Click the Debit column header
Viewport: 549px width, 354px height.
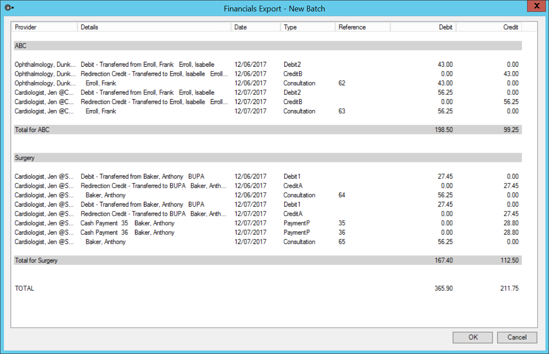click(x=423, y=27)
